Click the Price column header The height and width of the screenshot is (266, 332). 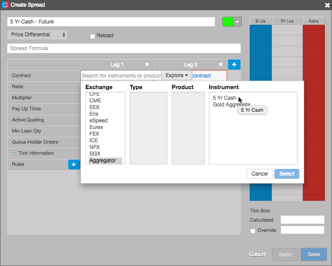click(x=287, y=21)
